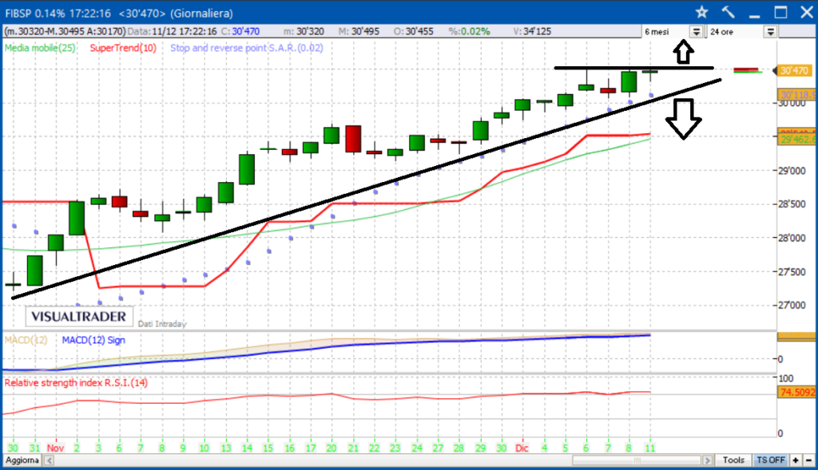Click the plus zoom-in button

point(796,460)
